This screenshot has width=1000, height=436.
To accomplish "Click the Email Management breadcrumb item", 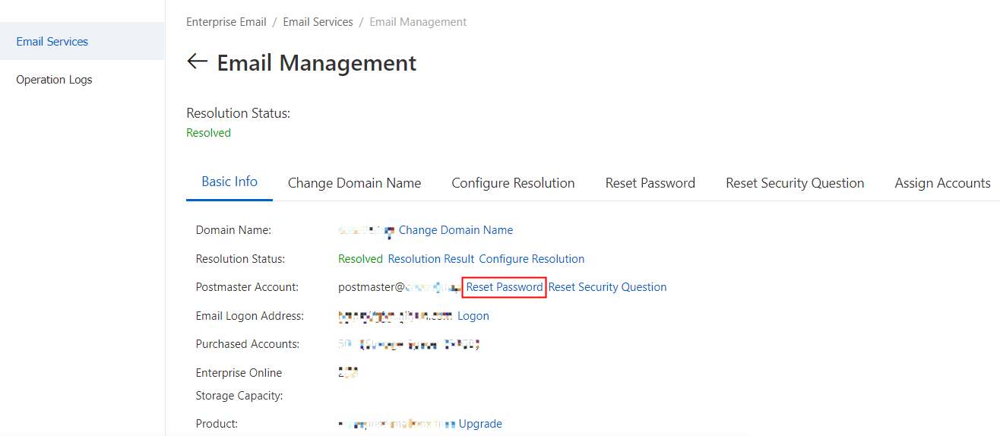I will tap(418, 22).
